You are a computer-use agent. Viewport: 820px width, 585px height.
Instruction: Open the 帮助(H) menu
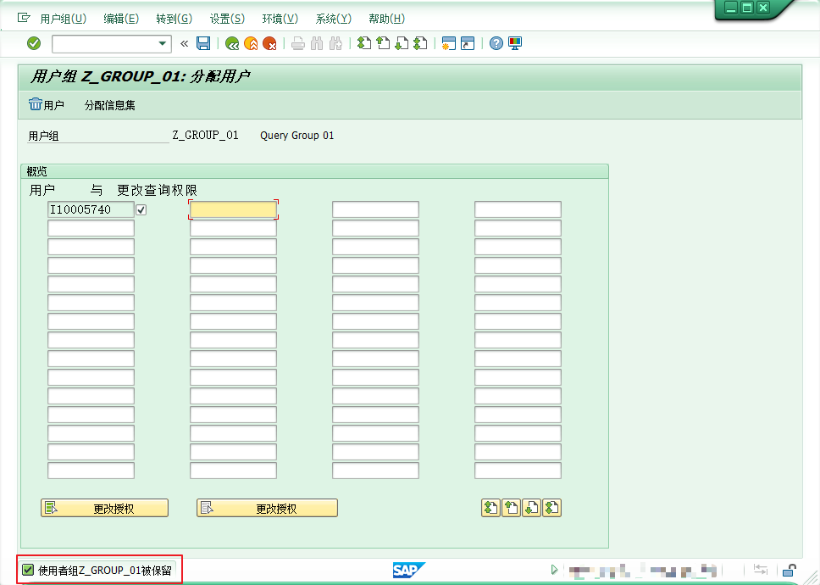(387, 19)
